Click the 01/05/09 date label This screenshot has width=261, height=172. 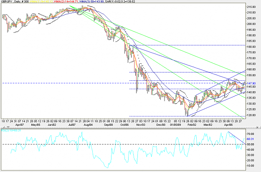click(x=175, y=125)
